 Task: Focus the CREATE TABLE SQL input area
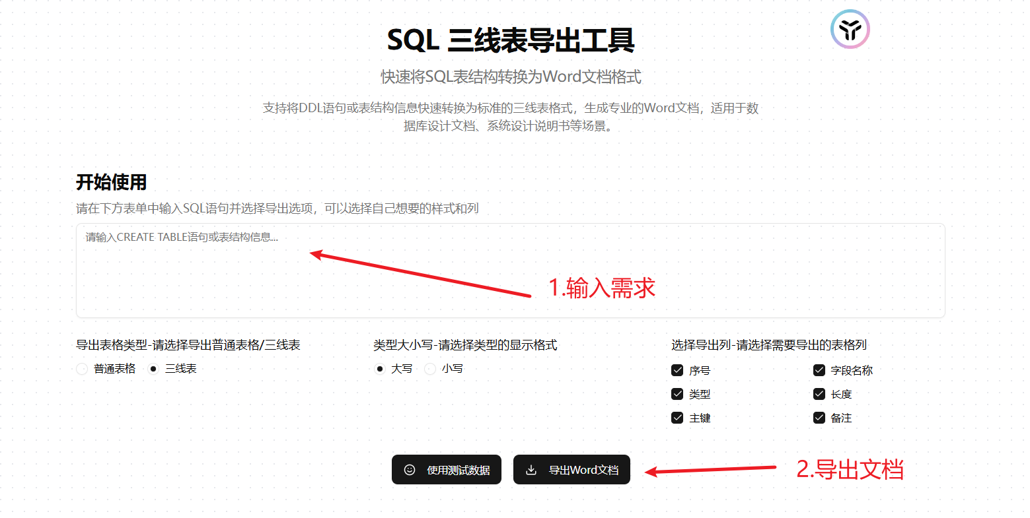tap(511, 271)
